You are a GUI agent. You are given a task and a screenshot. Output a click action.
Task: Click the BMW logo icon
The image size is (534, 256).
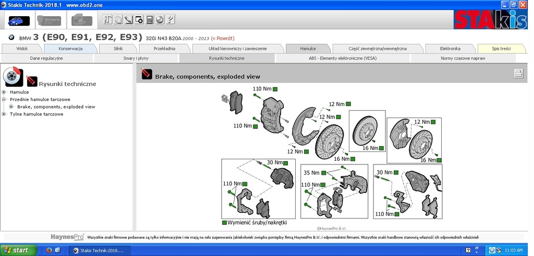coord(11,38)
